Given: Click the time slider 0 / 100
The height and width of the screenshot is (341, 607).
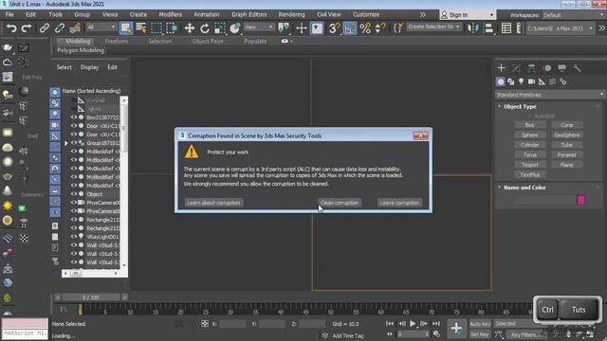Looking at the screenshot, I should (91, 297).
